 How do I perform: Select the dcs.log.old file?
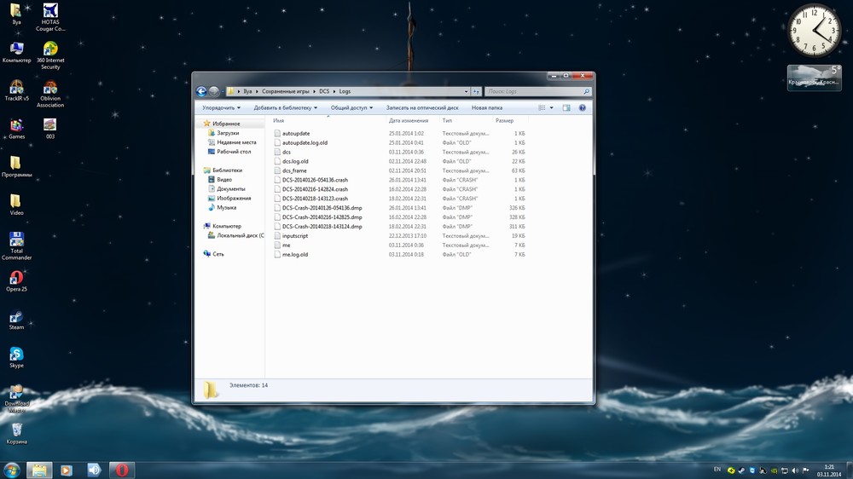pos(295,161)
